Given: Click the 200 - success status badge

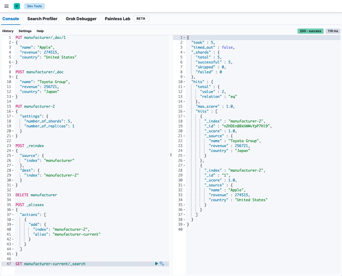Looking at the screenshot, I should [310, 31].
